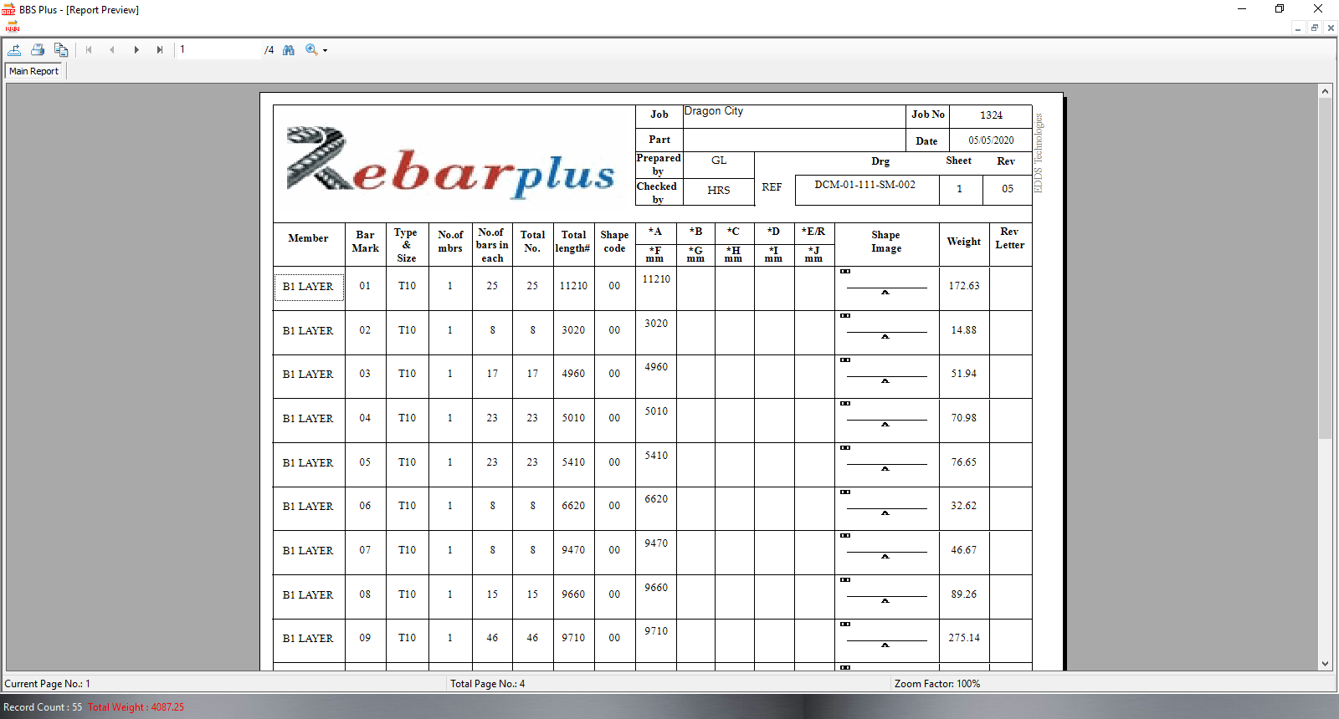Click the vertical scrollbar down arrow

[1325, 664]
